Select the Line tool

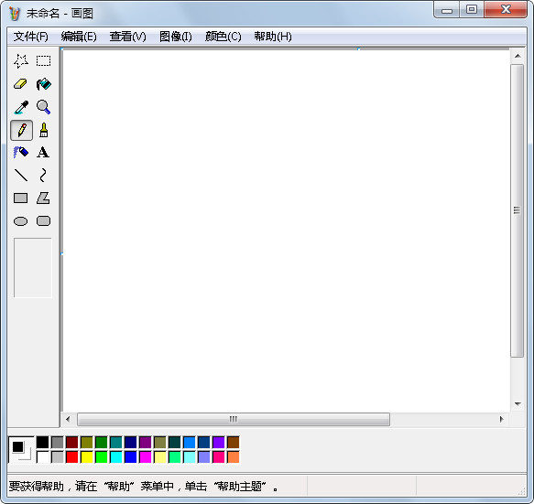(x=21, y=175)
